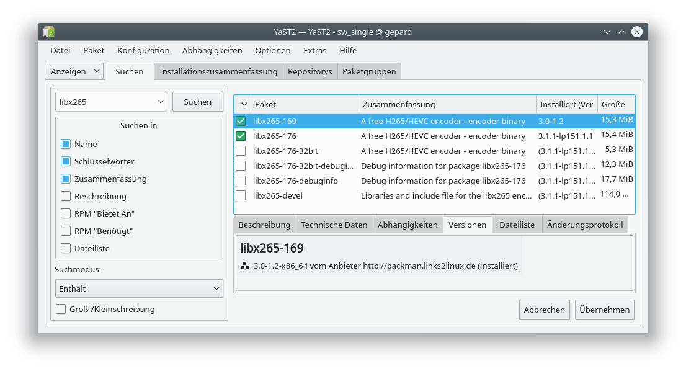Click the 17,7 MiB size cell

click(x=617, y=179)
